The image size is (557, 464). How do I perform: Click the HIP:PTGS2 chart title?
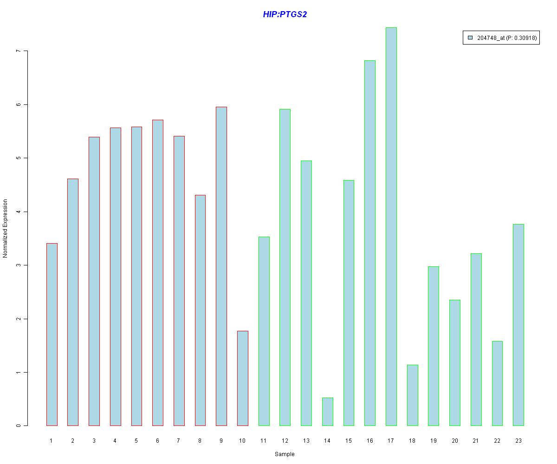tap(285, 14)
